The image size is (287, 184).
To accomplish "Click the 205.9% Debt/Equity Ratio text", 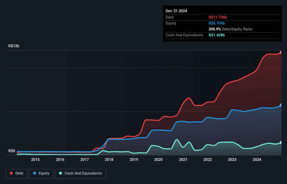I will point(230,29).
